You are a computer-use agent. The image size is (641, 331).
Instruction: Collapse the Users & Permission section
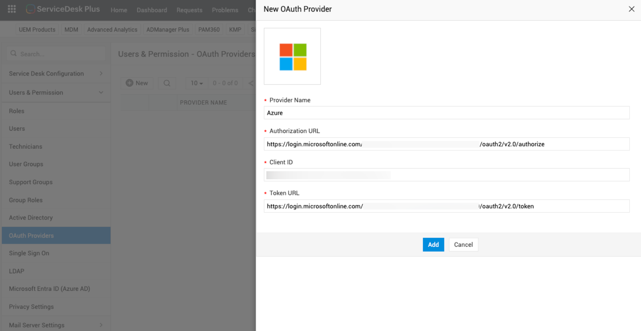tap(56, 92)
